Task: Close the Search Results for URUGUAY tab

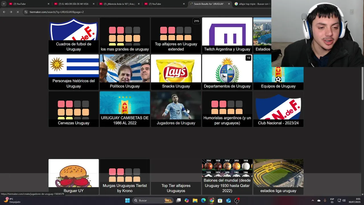Action: pos(229,4)
